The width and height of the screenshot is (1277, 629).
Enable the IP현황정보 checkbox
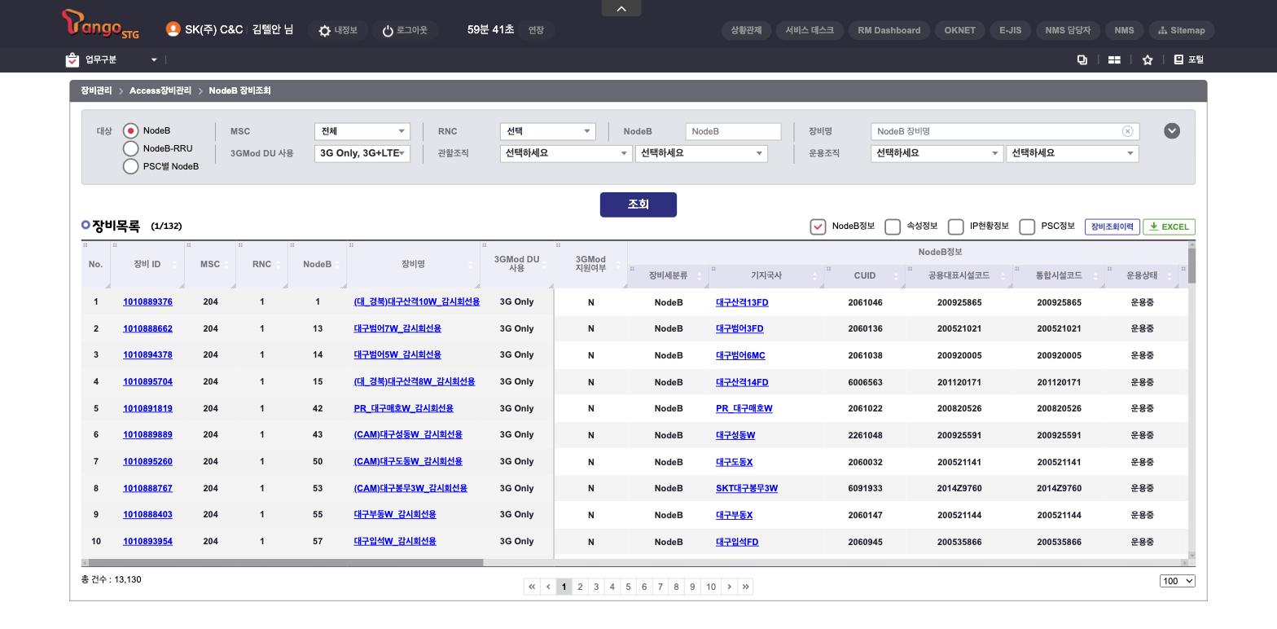(956, 227)
